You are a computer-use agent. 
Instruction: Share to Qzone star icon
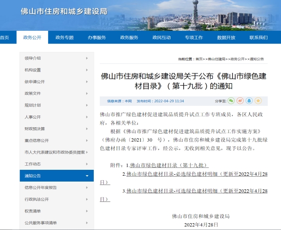[x=258, y=101]
